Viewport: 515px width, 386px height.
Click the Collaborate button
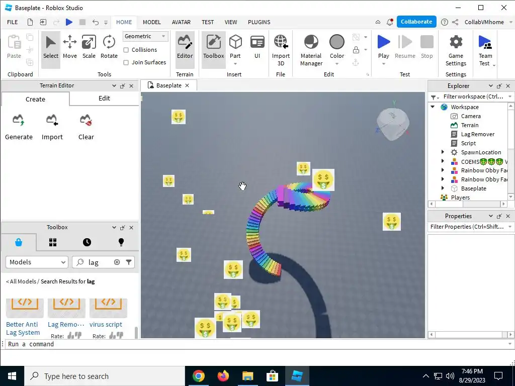point(416,22)
